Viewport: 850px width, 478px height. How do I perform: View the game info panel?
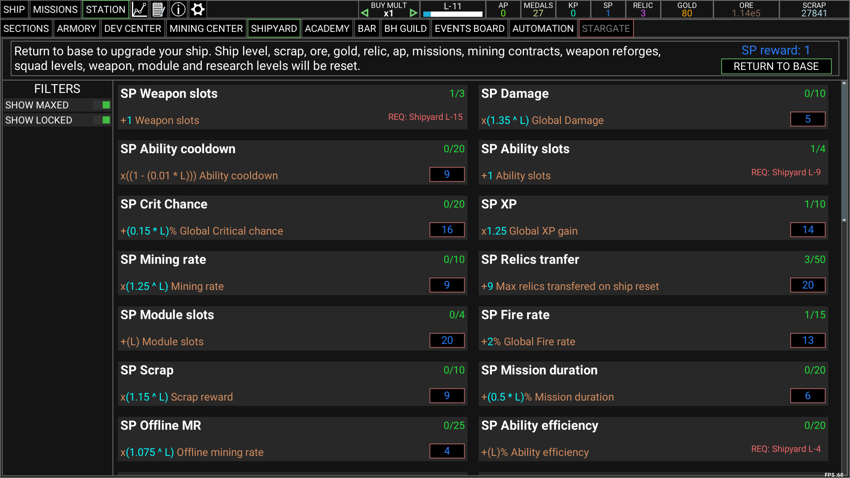pos(178,9)
